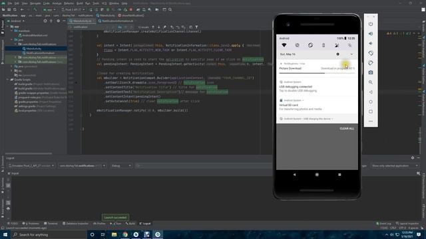Image resolution: width=426 pixels, height=239 pixels.
Task: Click the emulator sidebar Back triangle icon
Action: coord(371,92)
